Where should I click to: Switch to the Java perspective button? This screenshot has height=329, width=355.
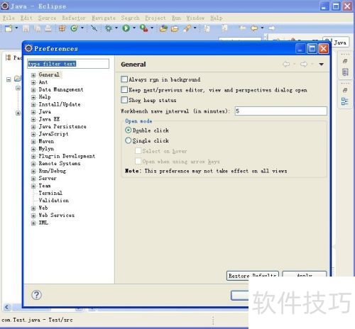(x=336, y=43)
